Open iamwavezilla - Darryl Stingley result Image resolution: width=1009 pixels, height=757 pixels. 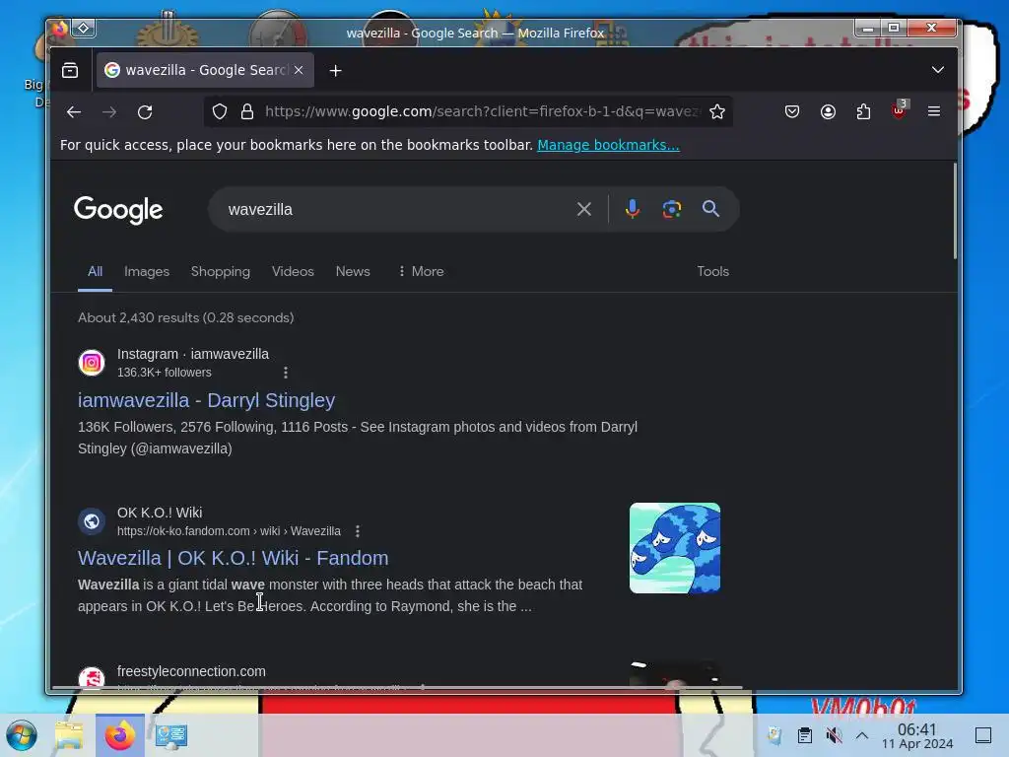[x=207, y=400]
